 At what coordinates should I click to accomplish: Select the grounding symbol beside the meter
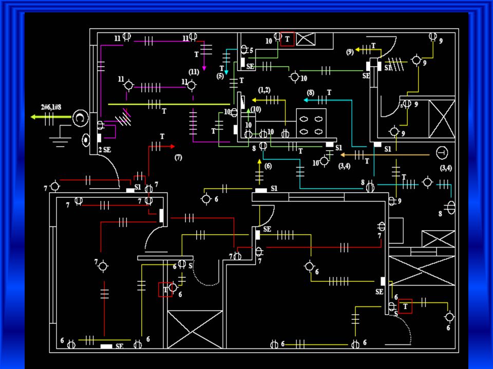click(60, 135)
